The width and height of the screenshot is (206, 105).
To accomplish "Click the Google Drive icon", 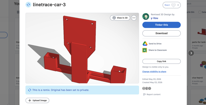I will 145,44.
